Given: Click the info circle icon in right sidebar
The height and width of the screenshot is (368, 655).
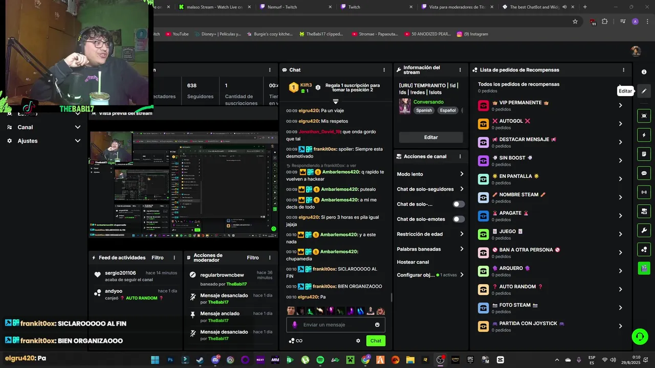Looking at the screenshot, I should pos(644,72).
